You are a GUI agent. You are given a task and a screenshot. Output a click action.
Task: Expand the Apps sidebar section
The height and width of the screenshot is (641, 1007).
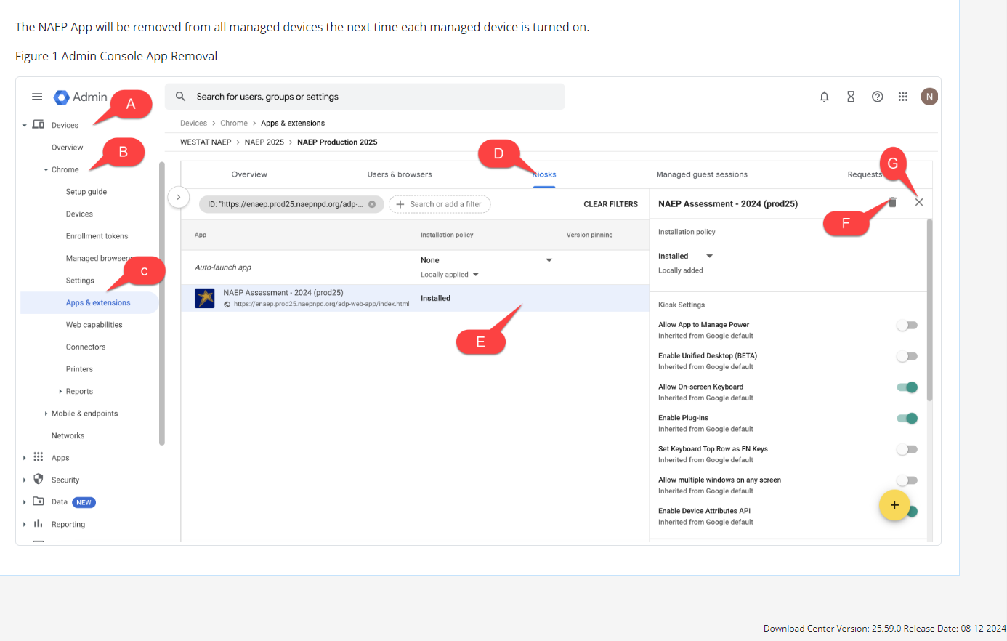click(24, 458)
